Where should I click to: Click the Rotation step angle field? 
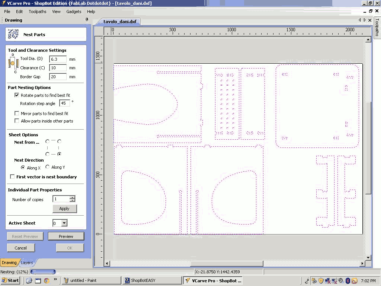64,103
